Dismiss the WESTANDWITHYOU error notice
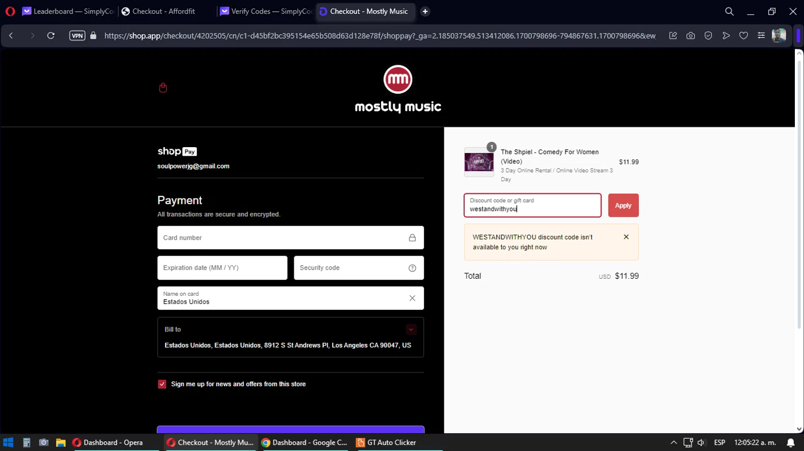The width and height of the screenshot is (804, 451). pyautogui.click(x=626, y=237)
